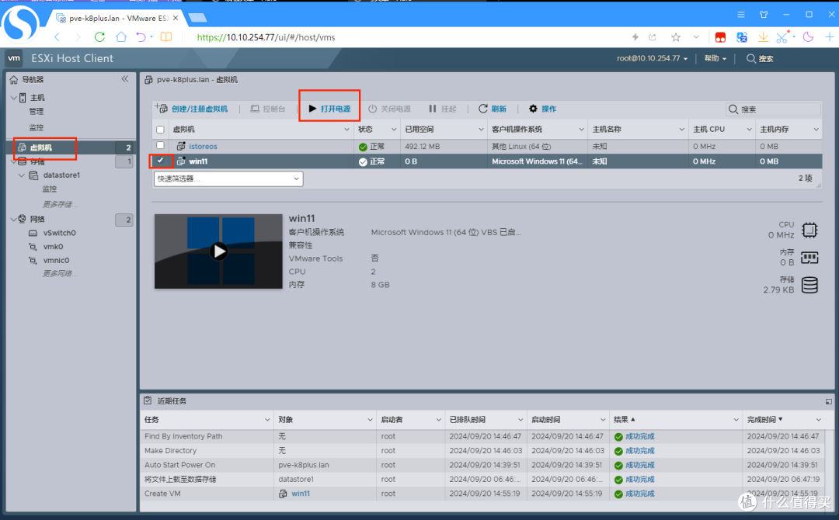Check the istoreos row checkbox
This screenshot has height=520, width=839.
coord(160,145)
